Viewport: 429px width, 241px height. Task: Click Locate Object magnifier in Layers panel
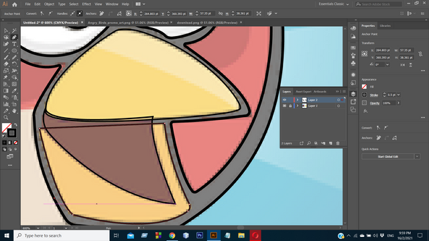308,143
